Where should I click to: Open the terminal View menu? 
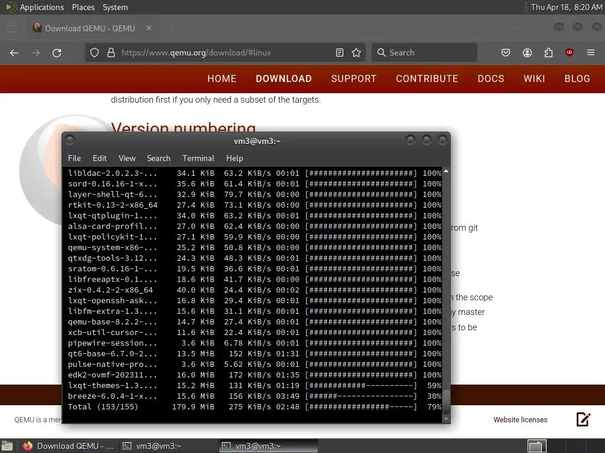coord(127,158)
